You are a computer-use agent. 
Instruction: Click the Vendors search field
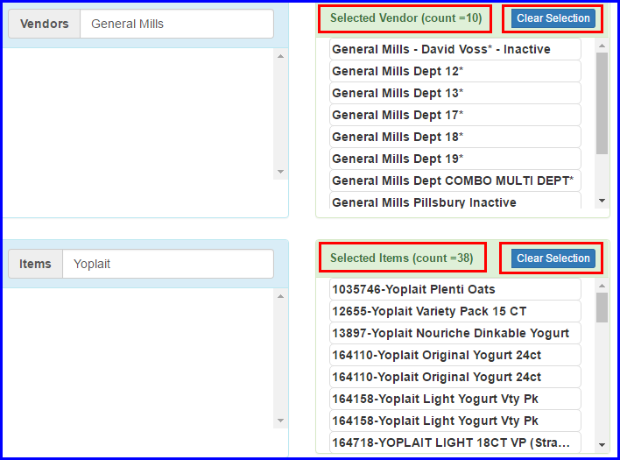click(x=176, y=25)
